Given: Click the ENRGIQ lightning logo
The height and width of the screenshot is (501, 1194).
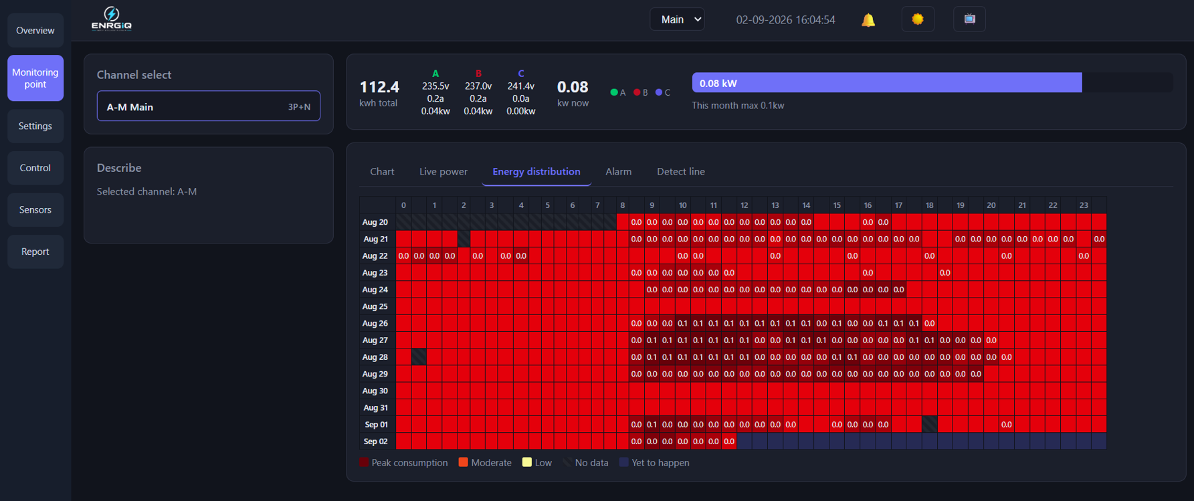Looking at the screenshot, I should (112, 19).
